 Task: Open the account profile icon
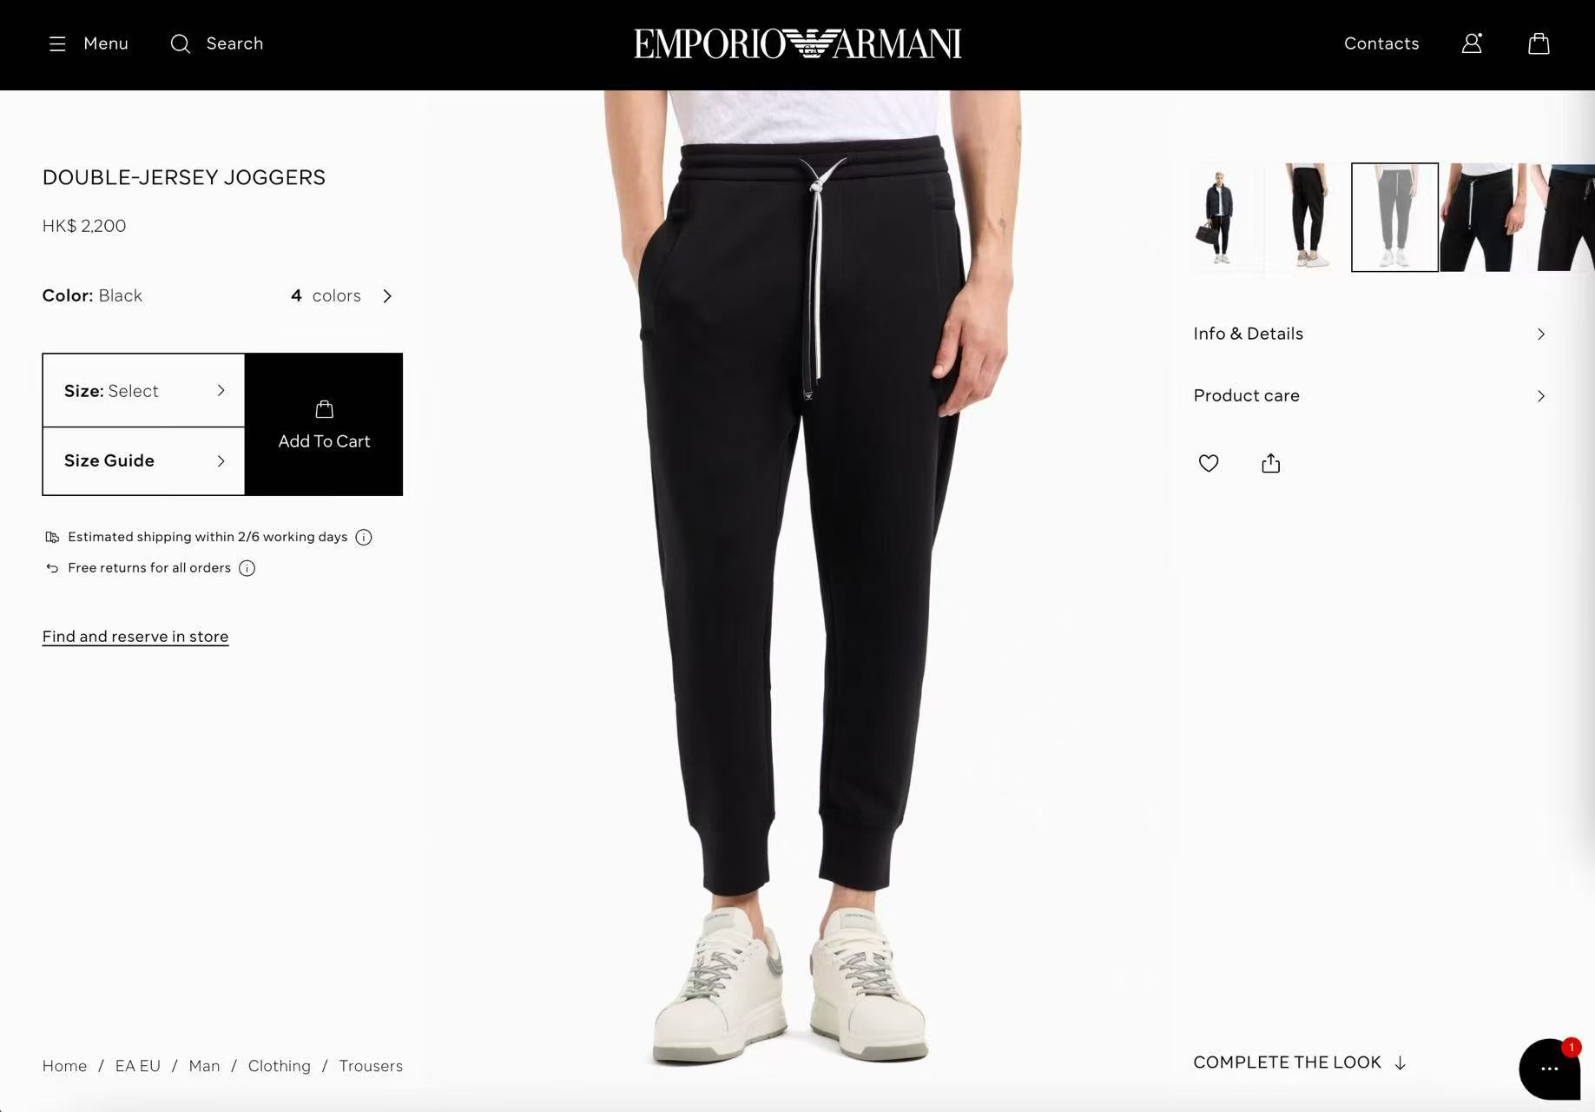point(1472,43)
